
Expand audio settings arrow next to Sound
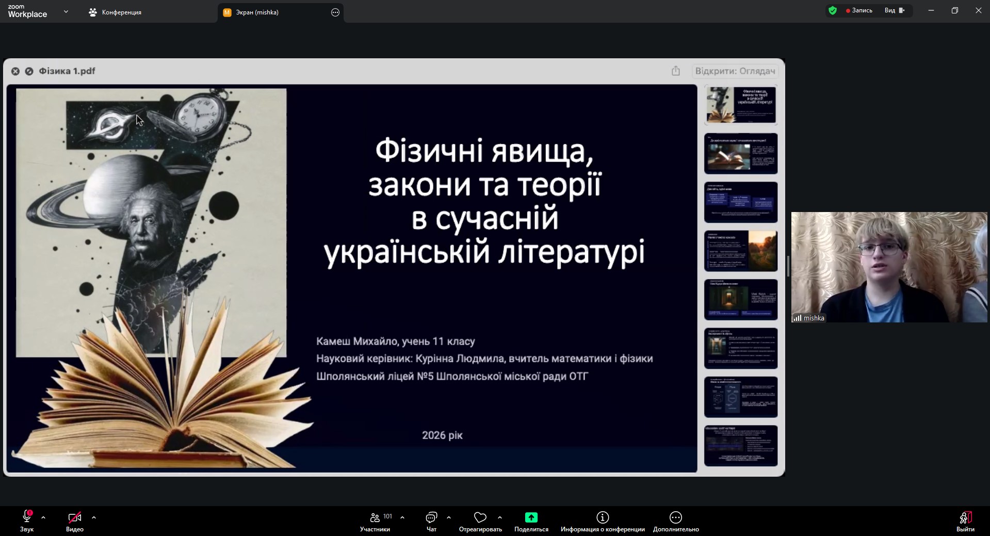pos(43,517)
